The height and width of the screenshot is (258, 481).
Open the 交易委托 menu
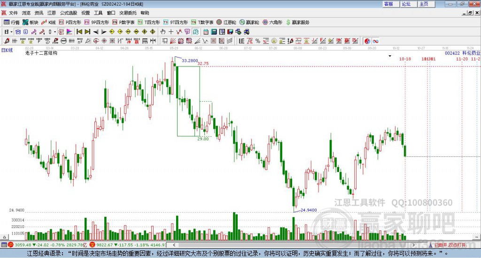coord(128,13)
